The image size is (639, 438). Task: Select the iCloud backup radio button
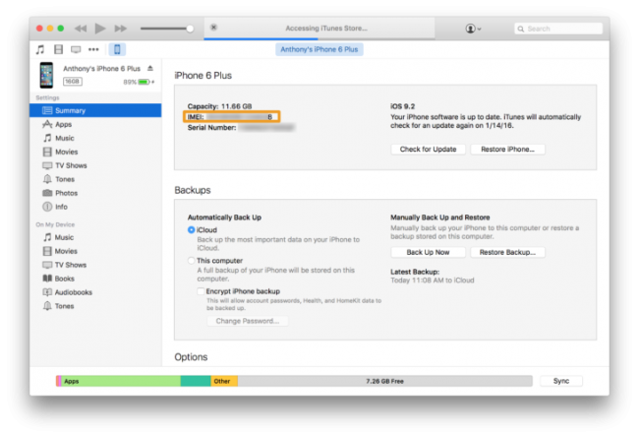[x=191, y=229]
